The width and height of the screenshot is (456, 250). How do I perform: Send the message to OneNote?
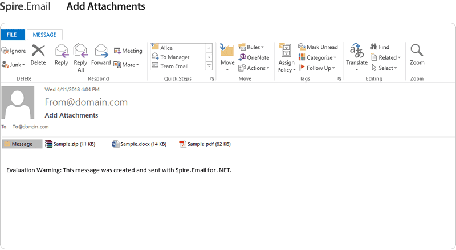click(x=254, y=57)
